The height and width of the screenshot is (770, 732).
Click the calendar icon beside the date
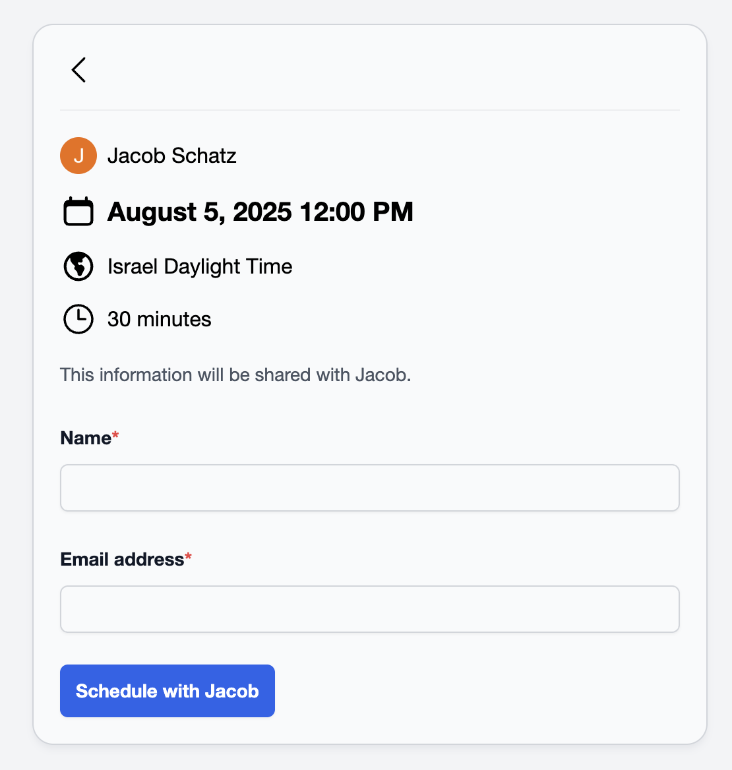78,211
